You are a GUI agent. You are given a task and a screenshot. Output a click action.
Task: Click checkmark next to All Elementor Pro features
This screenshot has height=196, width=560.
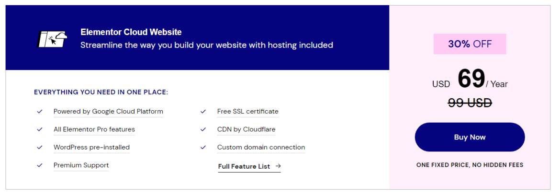pyautogui.click(x=40, y=129)
